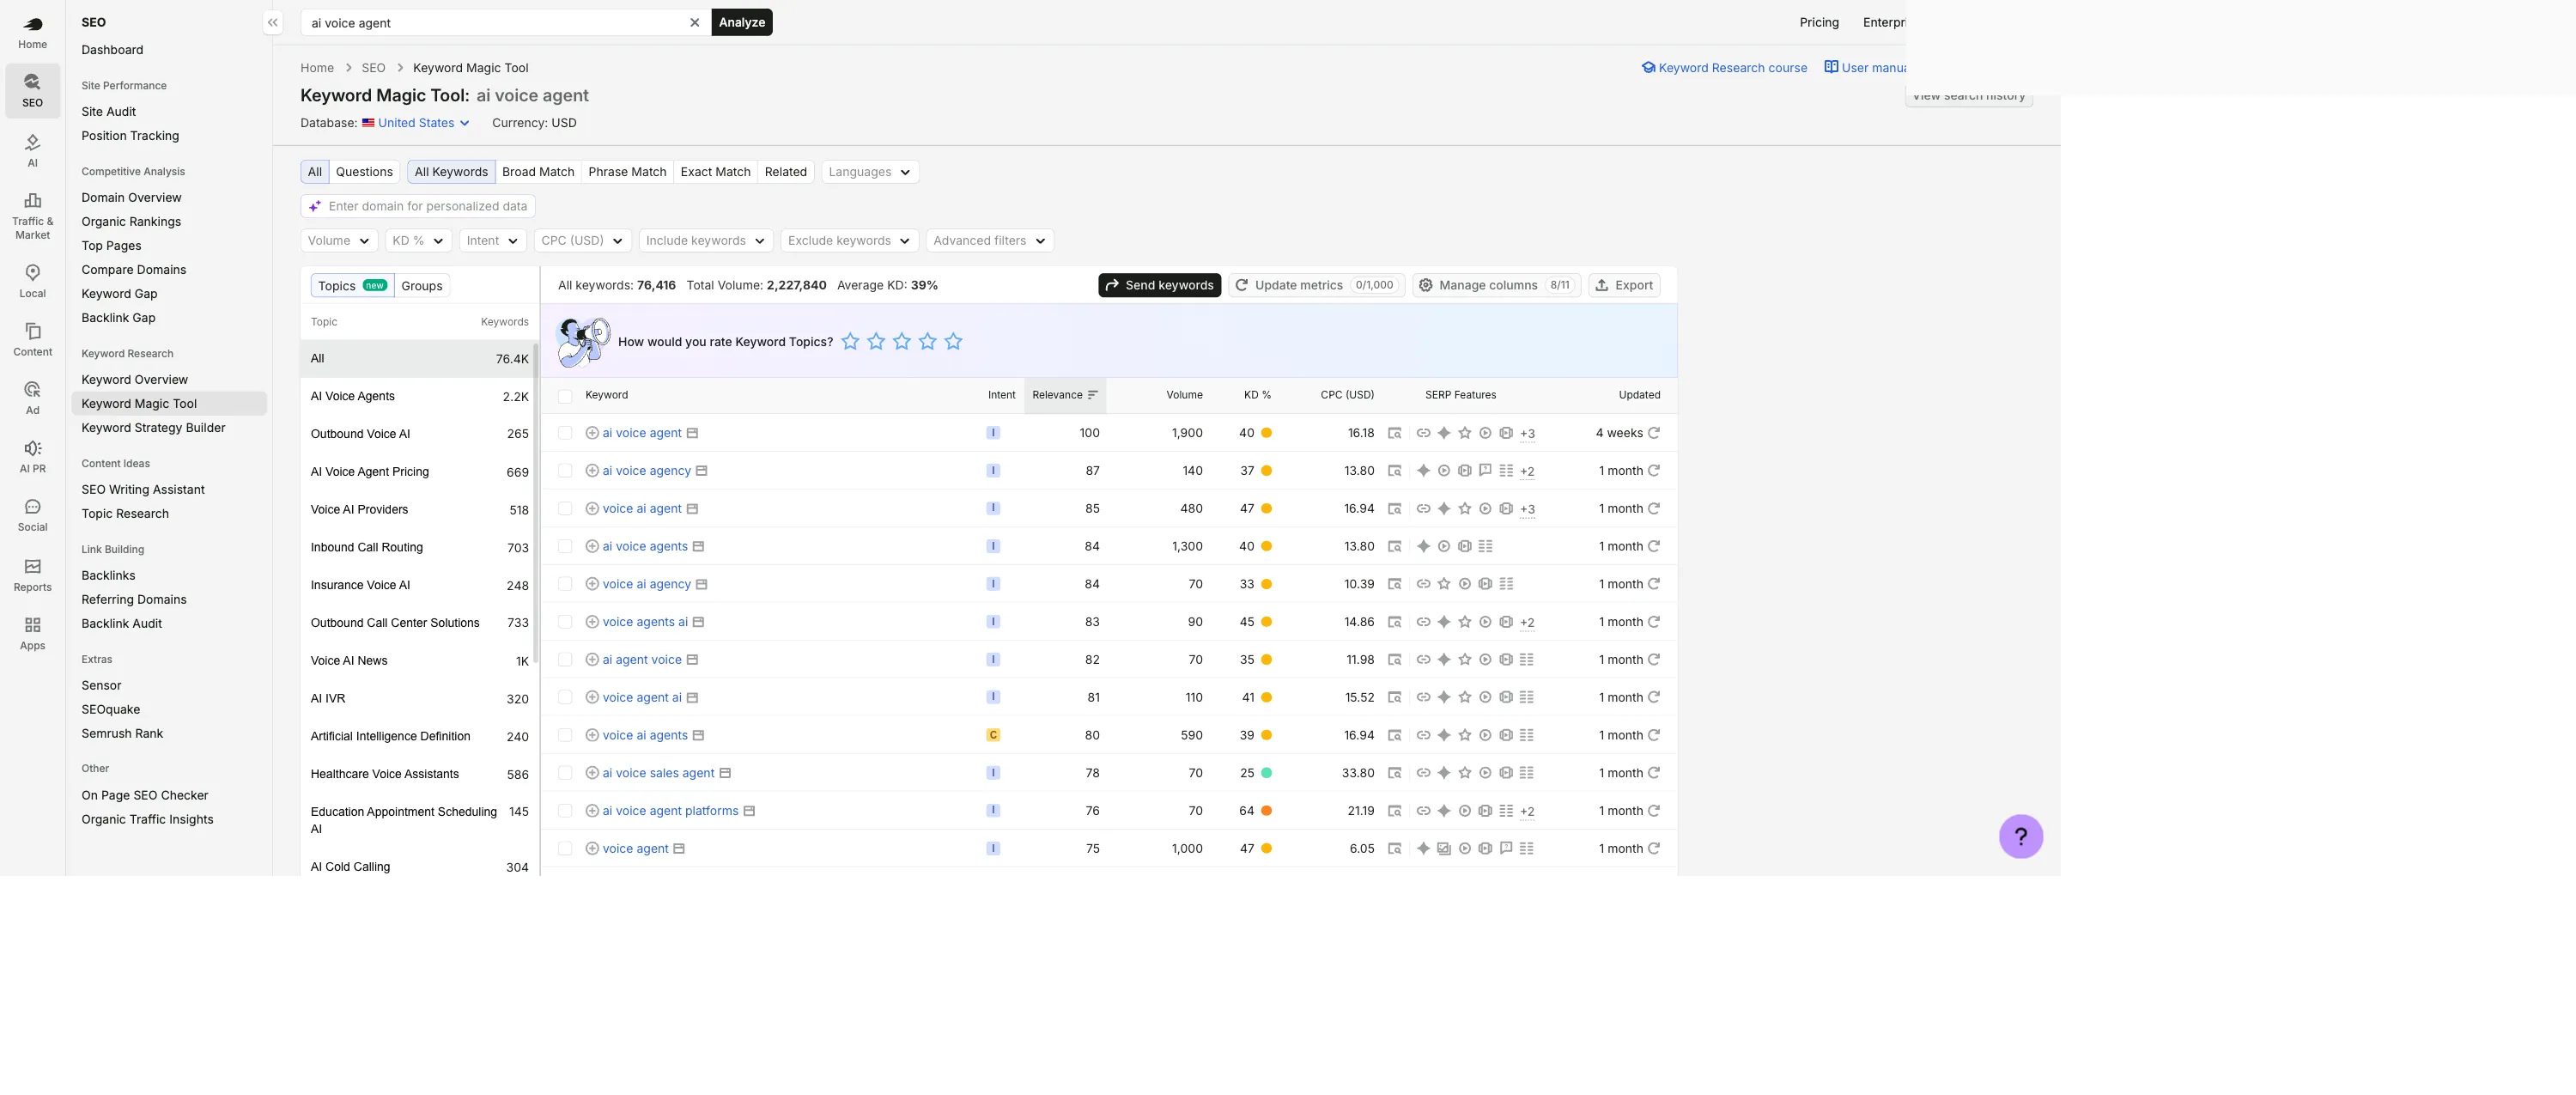Rate Keyword Topics with first star

click(850, 341)
